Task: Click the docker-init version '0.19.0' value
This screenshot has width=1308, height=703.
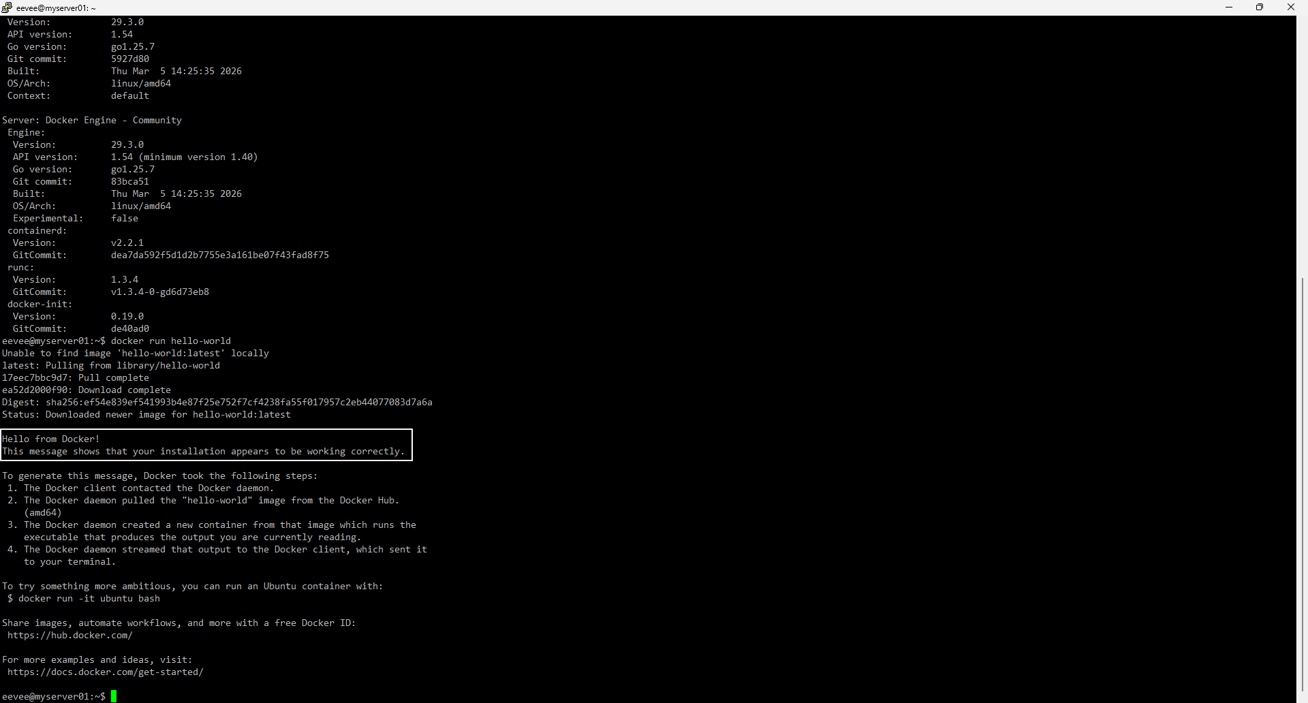Action: point(127,316)
